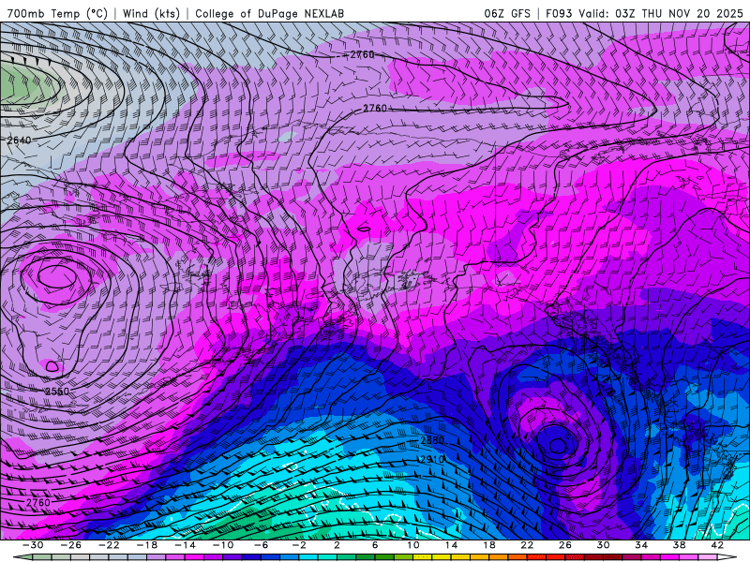Screen dimensions: 750x562
Task: Click the positive 2 legend tick label
Action: coord(337,545)
